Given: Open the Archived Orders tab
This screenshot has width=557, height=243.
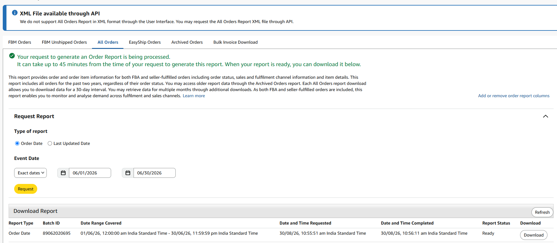Looking at the screenshot, I should click(x=187, y=42).
